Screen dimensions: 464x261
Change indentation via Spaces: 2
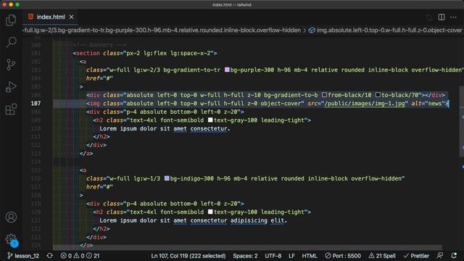[245, 256]
